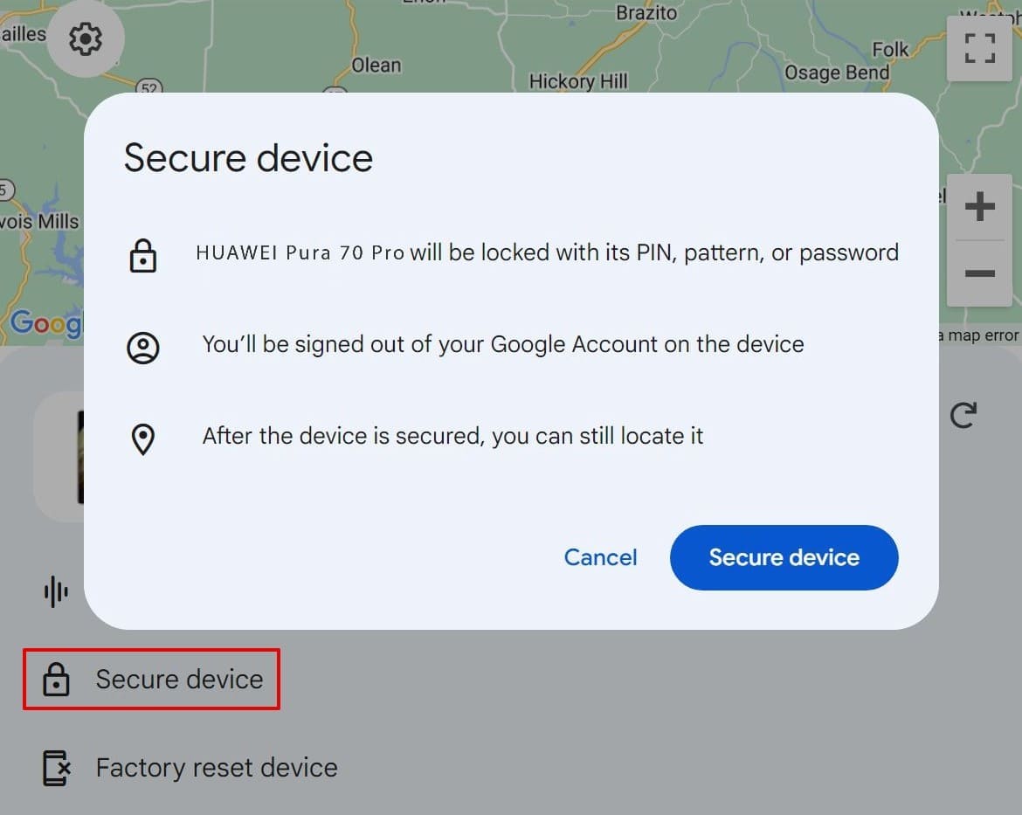
Task: Click the Secure device lock icon in the sidebar
Action: click(x=55, y=679)
